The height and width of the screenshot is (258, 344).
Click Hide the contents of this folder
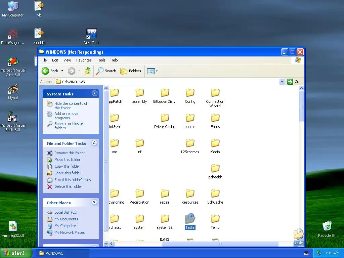pyautogui.click(x=71, y=105)
